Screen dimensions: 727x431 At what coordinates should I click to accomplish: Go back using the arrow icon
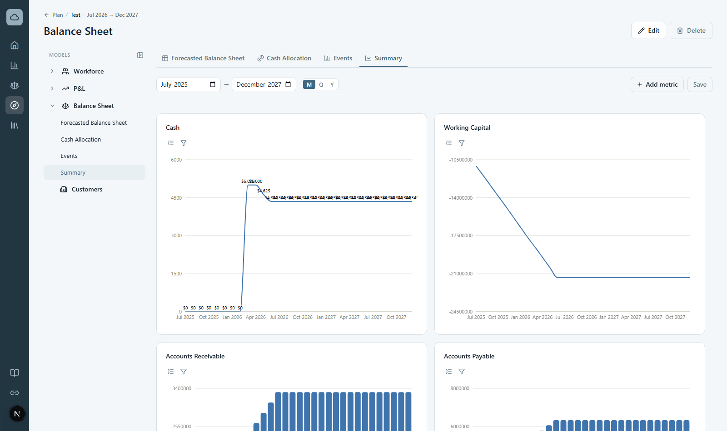[46, 15]
